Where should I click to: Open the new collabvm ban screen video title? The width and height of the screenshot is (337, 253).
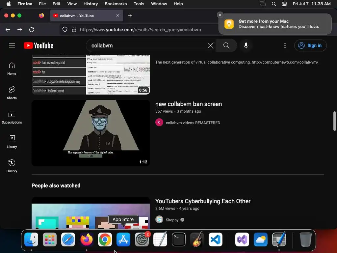point(189,104)
